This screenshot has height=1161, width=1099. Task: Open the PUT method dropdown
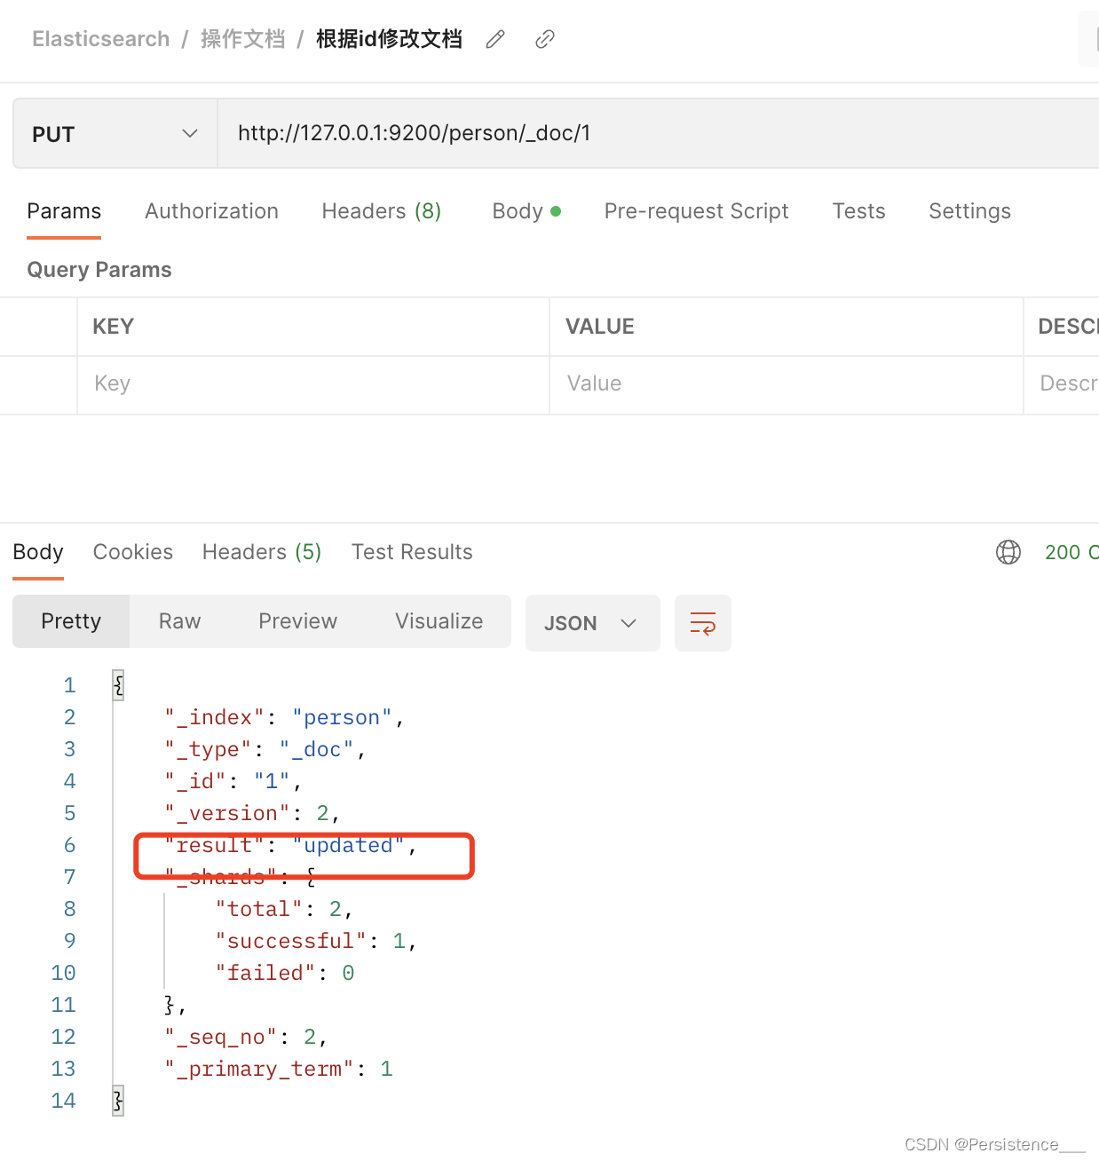coord(115,133)
